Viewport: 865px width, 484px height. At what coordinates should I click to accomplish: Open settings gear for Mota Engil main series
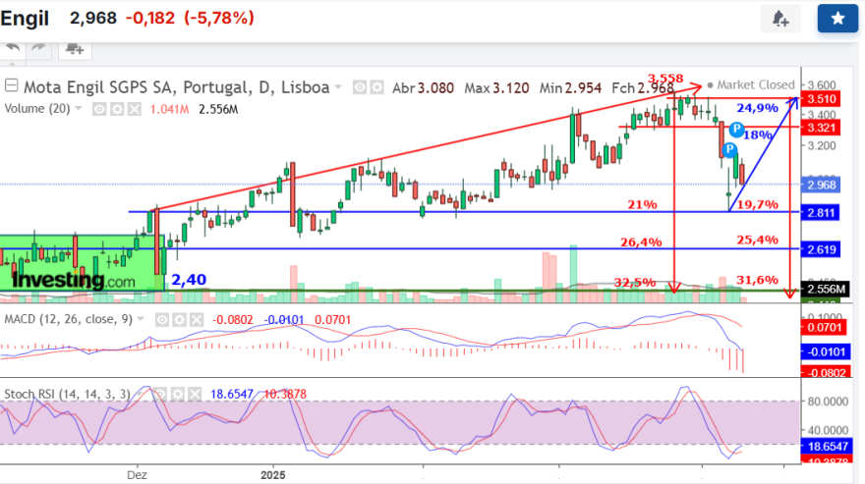coord(376,87)
